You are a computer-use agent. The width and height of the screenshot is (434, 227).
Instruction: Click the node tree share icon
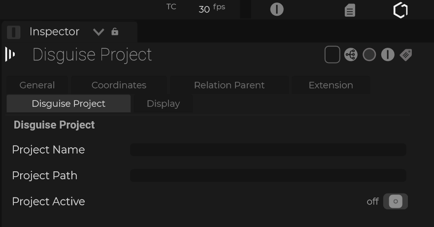(x=351, y=55)
